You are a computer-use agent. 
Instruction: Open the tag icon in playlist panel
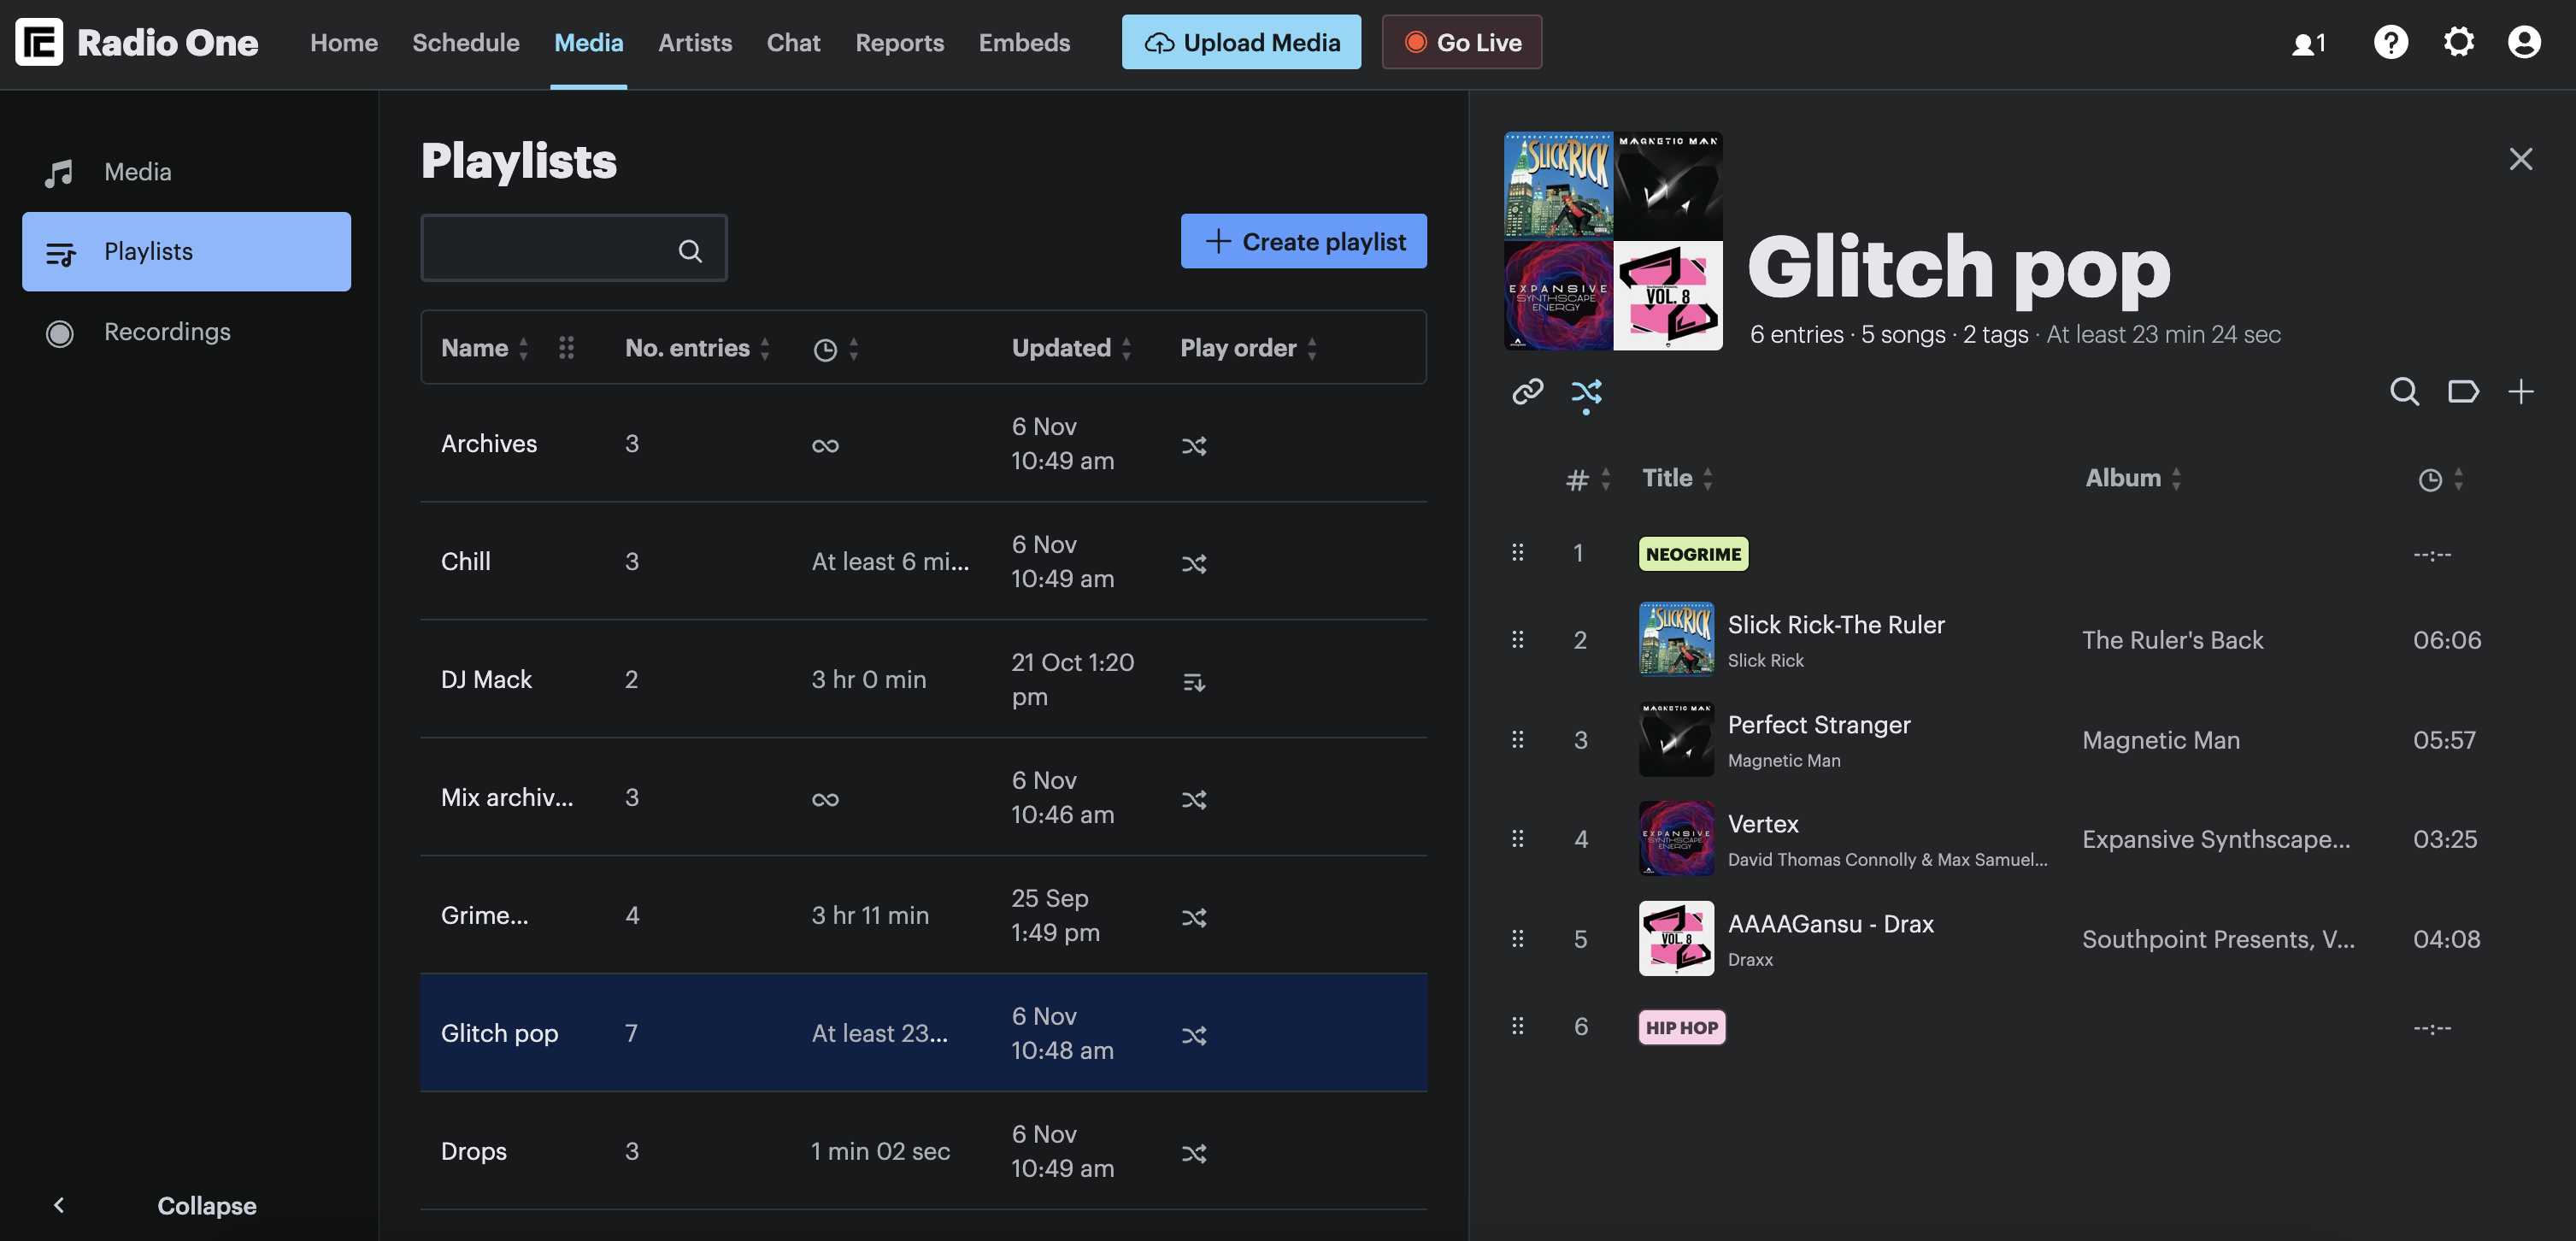point(2462,391)
